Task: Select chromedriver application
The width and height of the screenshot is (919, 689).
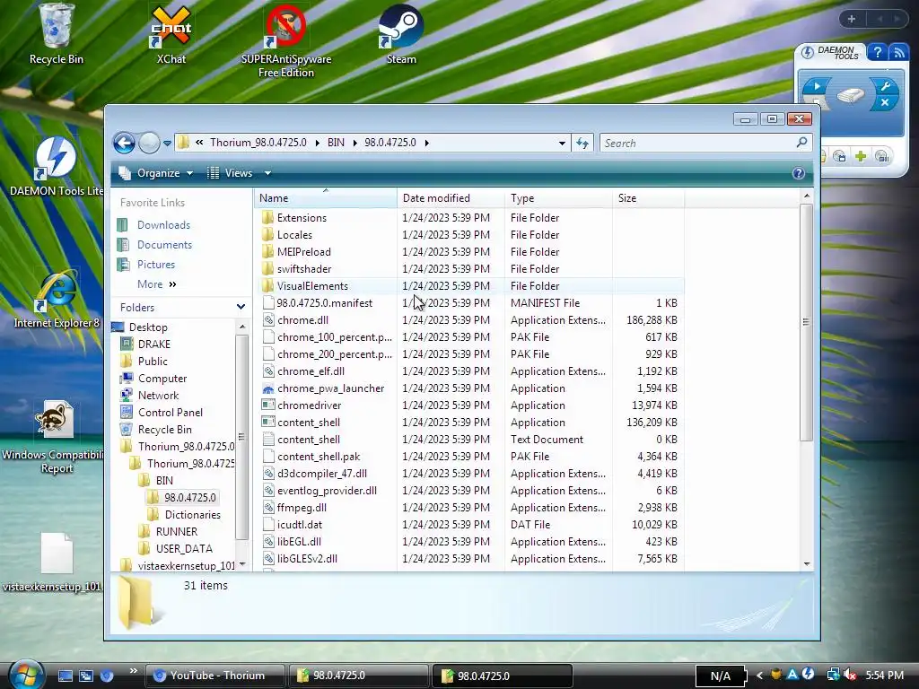Action: pos(309,406)
